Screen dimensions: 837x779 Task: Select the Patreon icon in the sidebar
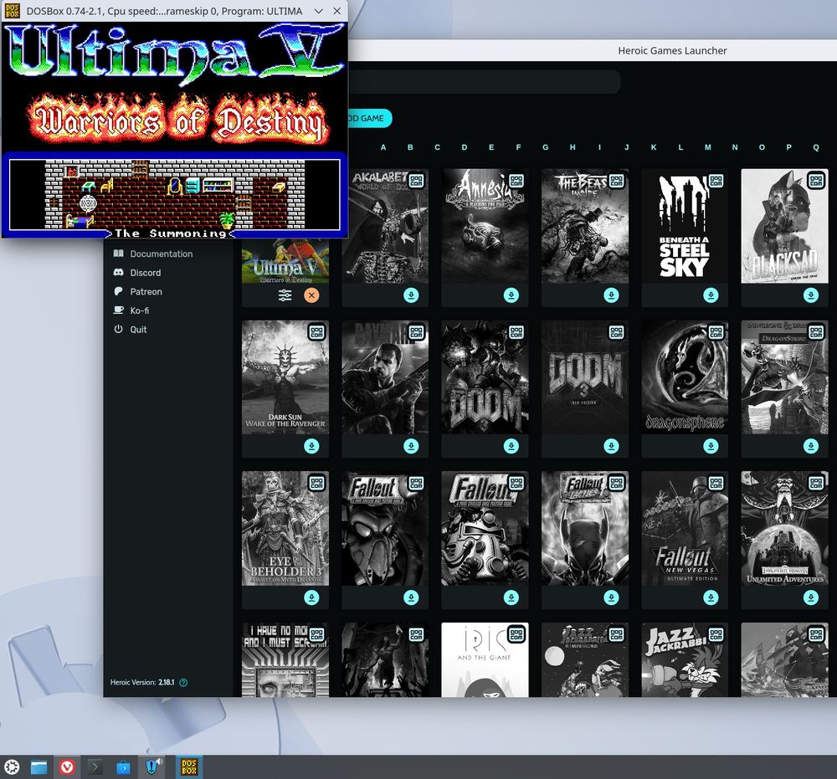click(x=117, y=291)
